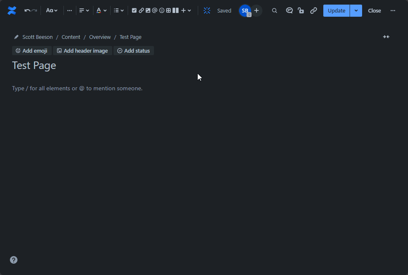This screenshot has width=408, height=275.
Task: Open find and replace with the search icon
Action: pyautogui.click(x=275, y=10)
